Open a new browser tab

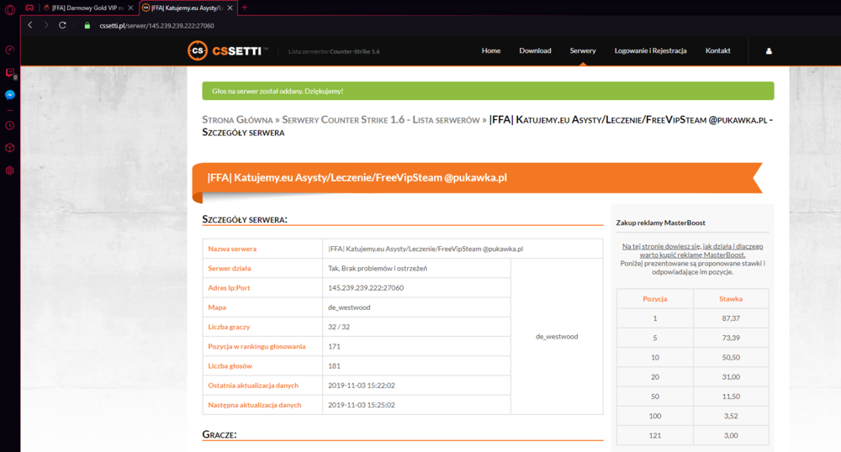[245, 8]
